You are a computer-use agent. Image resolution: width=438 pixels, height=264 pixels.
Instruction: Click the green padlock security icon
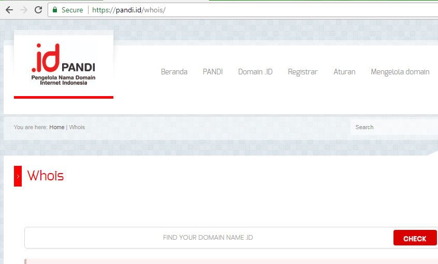click(x=55, y=10)
